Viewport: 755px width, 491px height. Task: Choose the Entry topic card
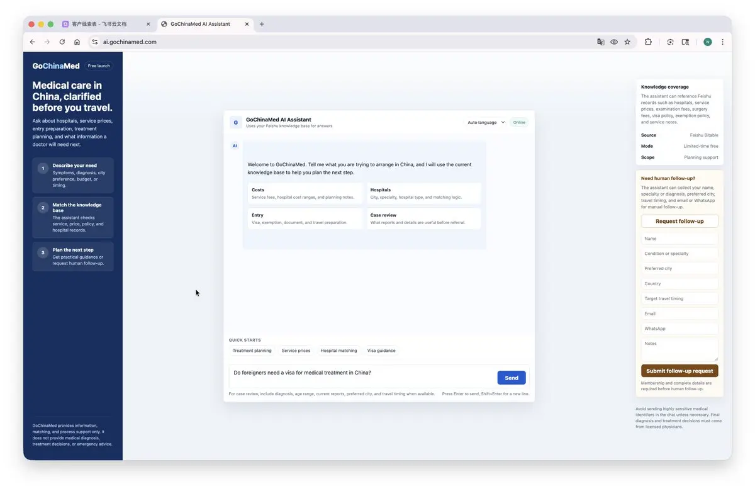pyautogui.click(x=305, y=218)
